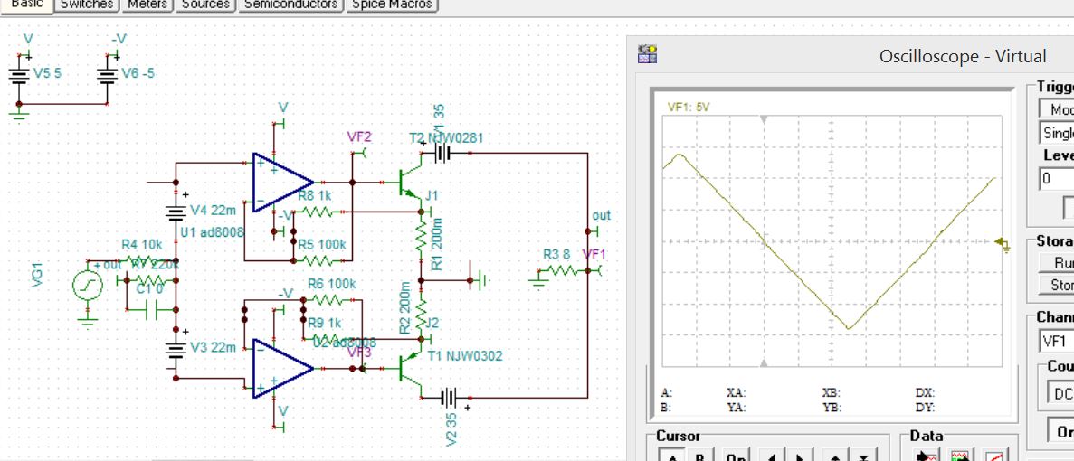Screen dimensions: 1074x461
Task: Select the V2 35 supply battery
Action: [449, 398]
